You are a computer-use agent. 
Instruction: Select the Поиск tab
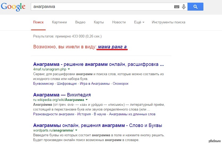[x=38, y=22]
